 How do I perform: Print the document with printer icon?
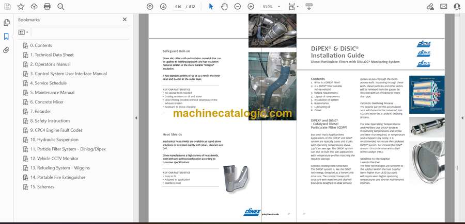coord(47,7)
